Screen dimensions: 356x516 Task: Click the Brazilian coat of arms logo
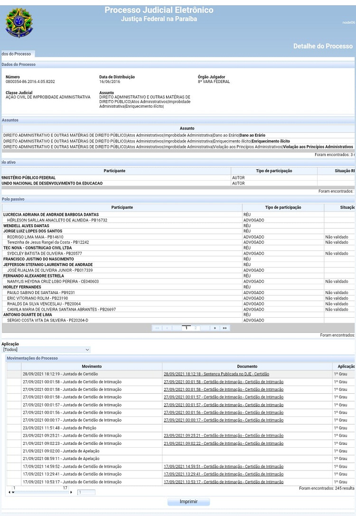pyautogui.click(x=19, y=23)
